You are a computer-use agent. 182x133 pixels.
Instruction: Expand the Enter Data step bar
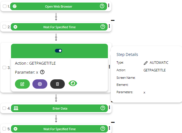pos(60,108)
